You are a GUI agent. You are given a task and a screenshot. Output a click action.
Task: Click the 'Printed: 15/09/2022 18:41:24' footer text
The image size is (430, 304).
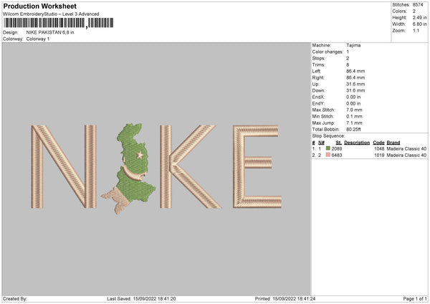285,299
